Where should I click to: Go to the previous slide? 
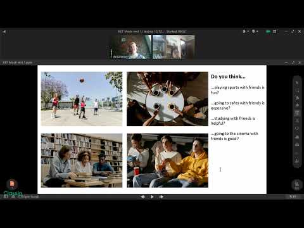[x=142, y=197]
